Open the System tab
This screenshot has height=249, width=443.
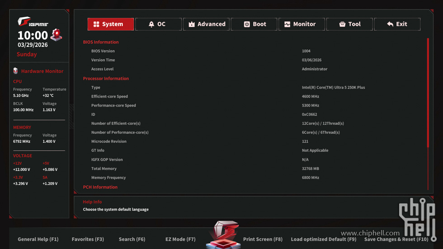110,24
